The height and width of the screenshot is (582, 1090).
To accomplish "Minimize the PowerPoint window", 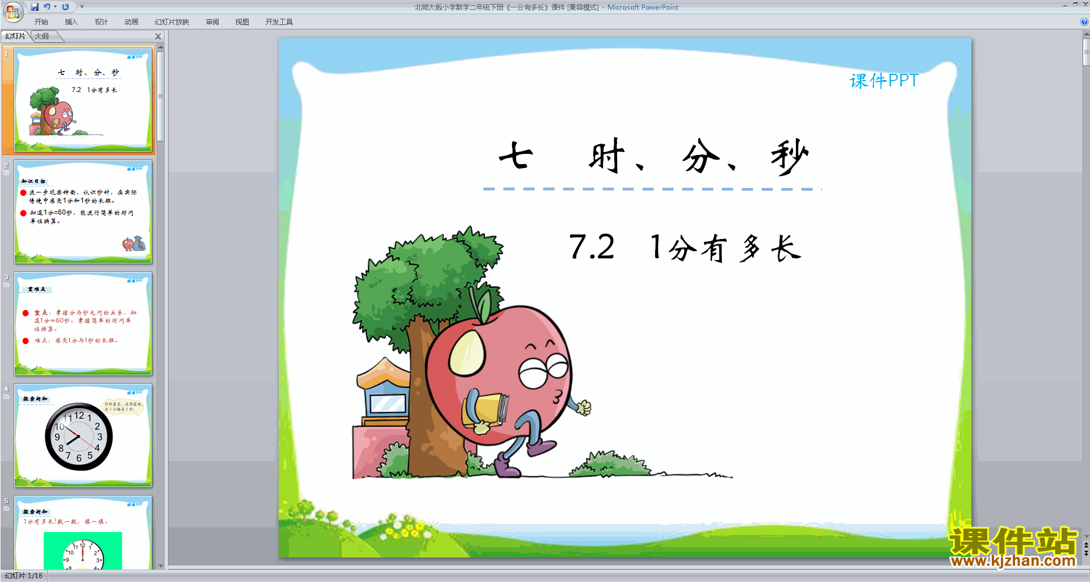I will click(1065, 5).
